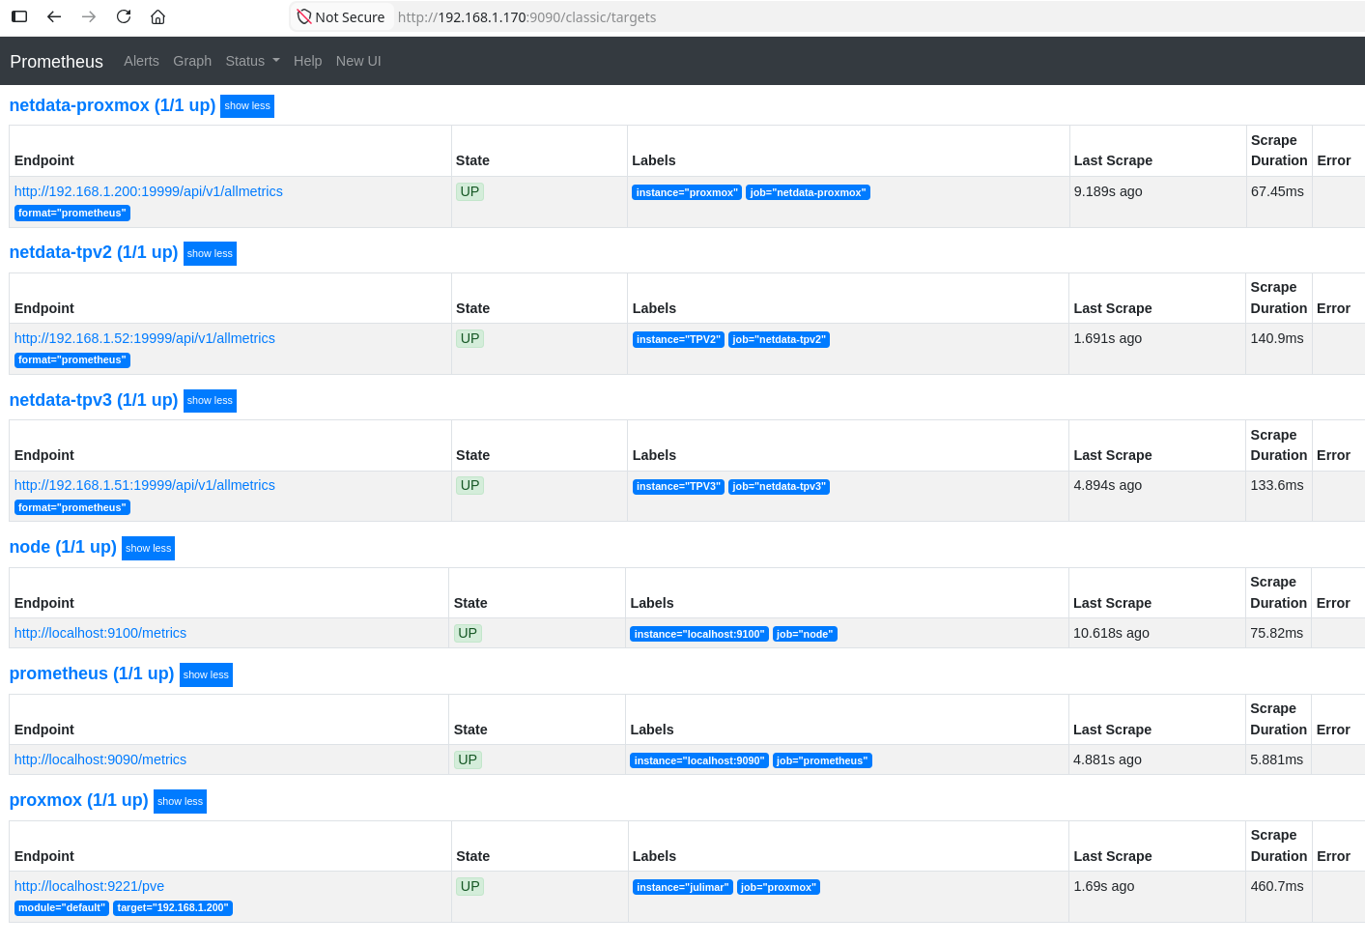Click the UP state badge in the node row
This screenshot has height=945, width=1365.
[468, 633]
